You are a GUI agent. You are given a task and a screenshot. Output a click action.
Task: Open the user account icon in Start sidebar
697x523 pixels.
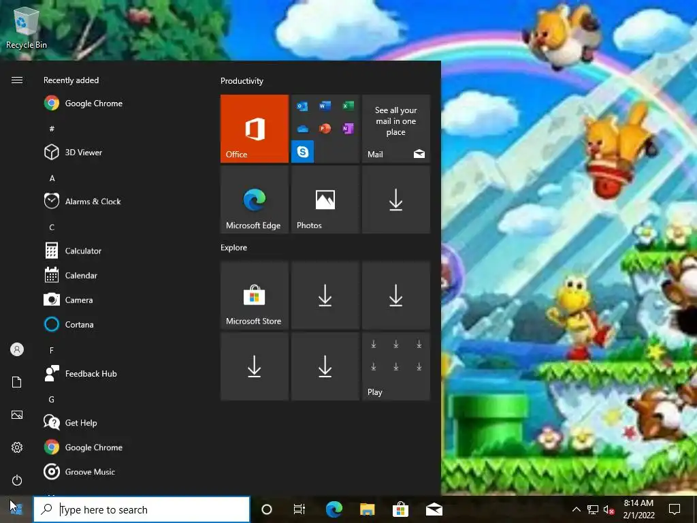coord(17,349)
